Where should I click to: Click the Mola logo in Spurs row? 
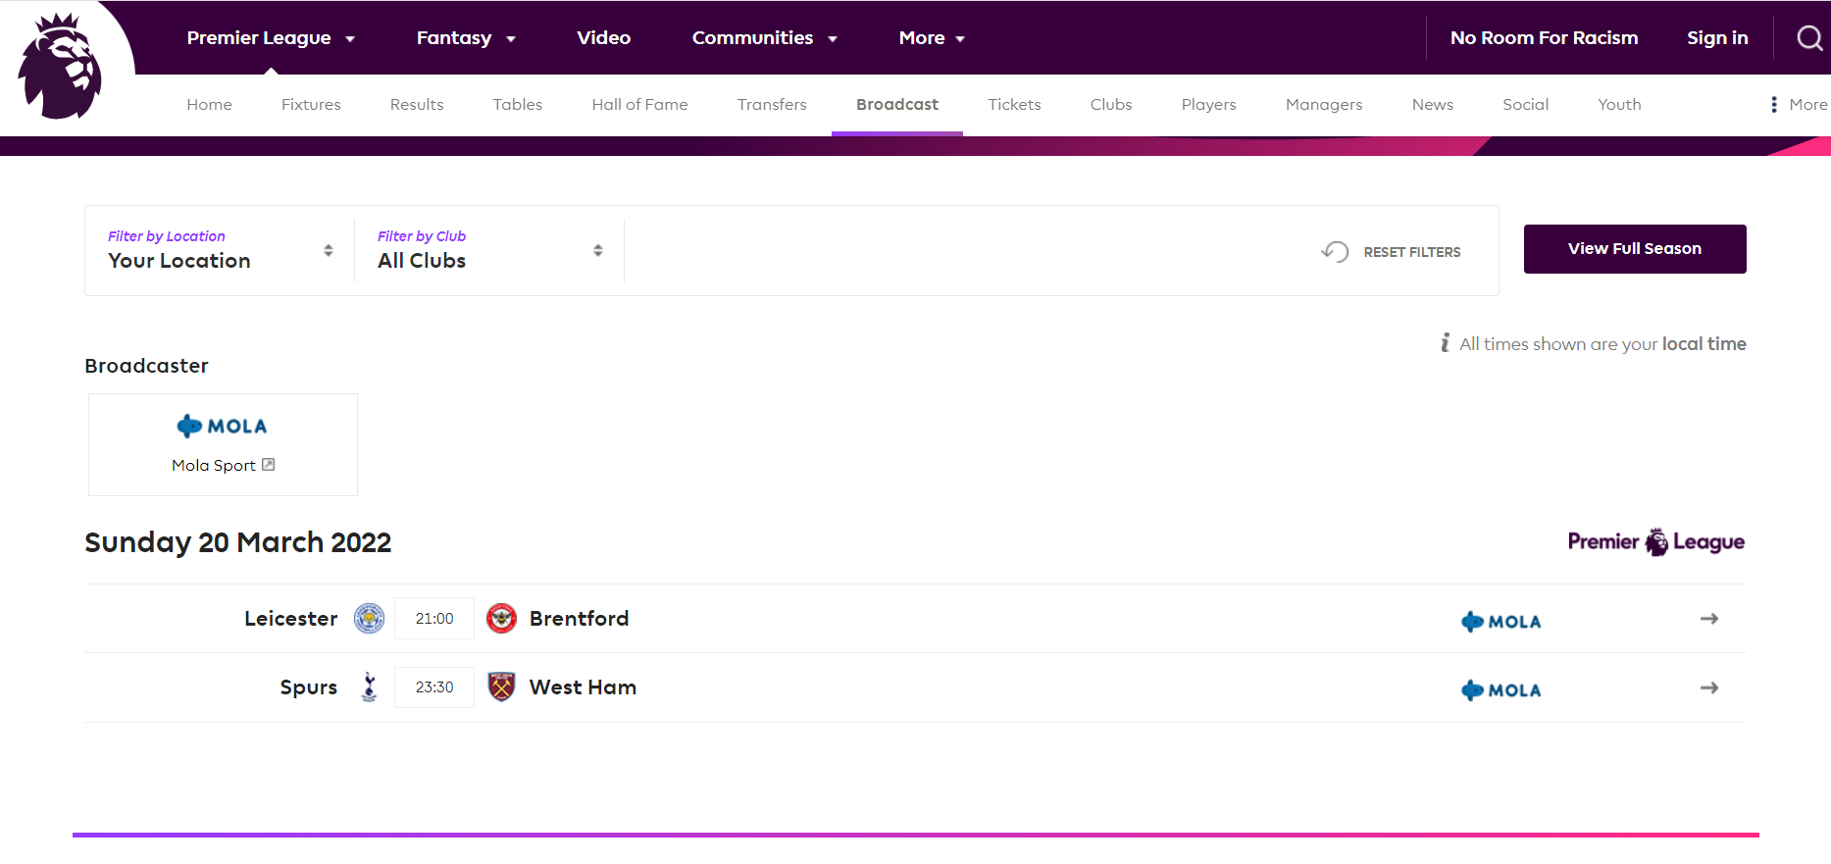1500,690
